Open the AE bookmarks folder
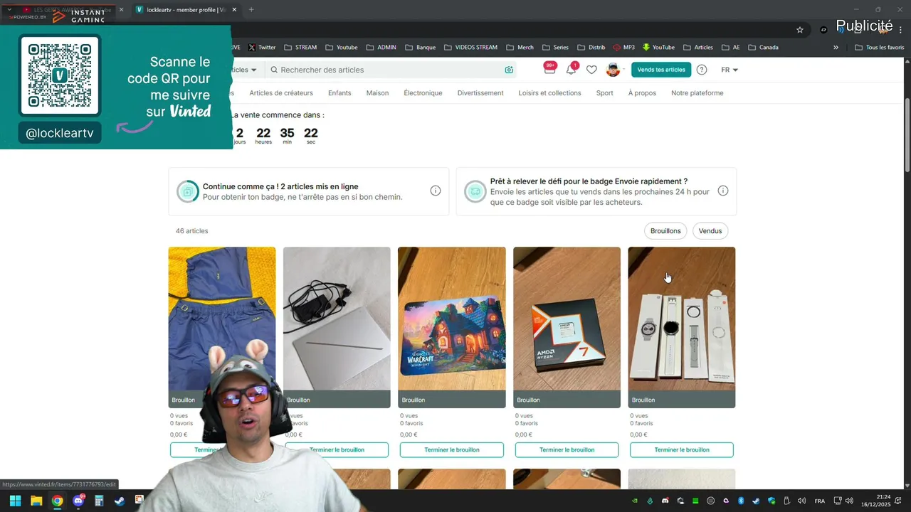911x512 pixels. [x=730, y=48]
